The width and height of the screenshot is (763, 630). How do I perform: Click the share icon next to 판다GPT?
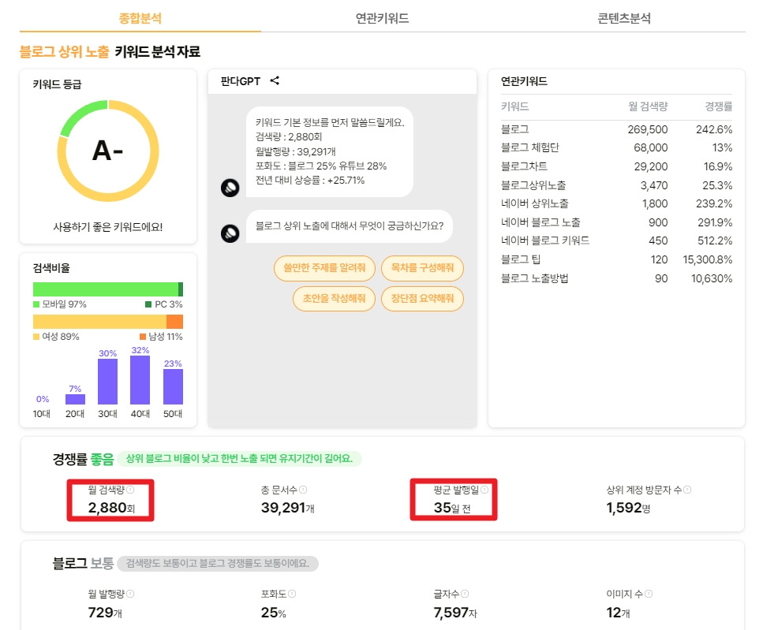pyautogui.click(x=275, y=81)
